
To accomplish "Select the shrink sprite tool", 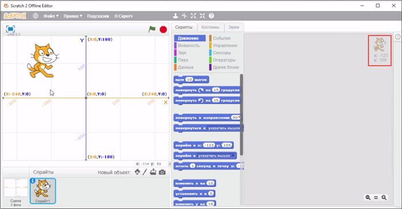I will pyautogui.click(x=202, y=16).
